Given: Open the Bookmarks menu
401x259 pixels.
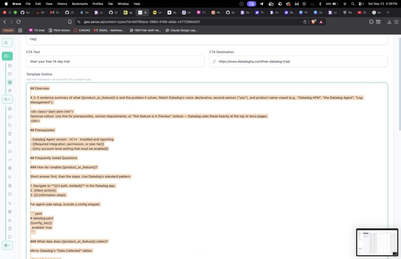Looking at the screenshot, I should click(x=80, y=4).
